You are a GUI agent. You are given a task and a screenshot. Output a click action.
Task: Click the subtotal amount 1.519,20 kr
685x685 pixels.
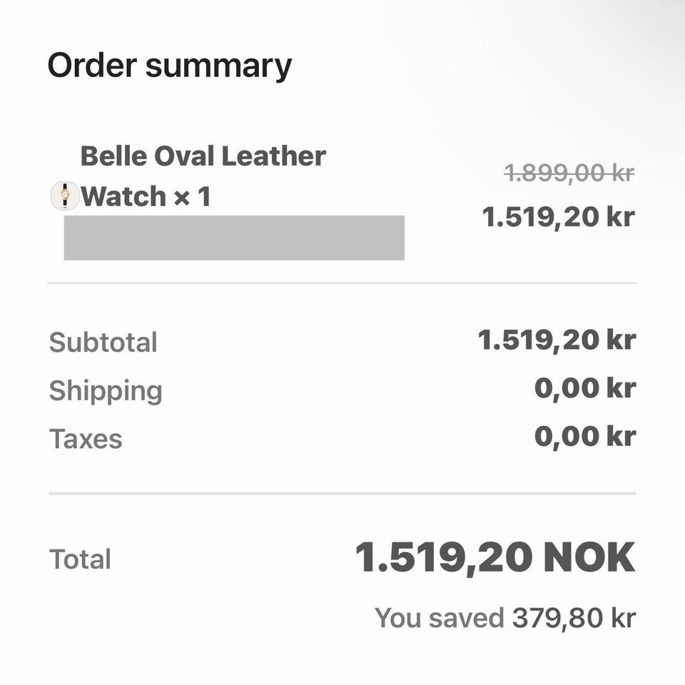557,340
